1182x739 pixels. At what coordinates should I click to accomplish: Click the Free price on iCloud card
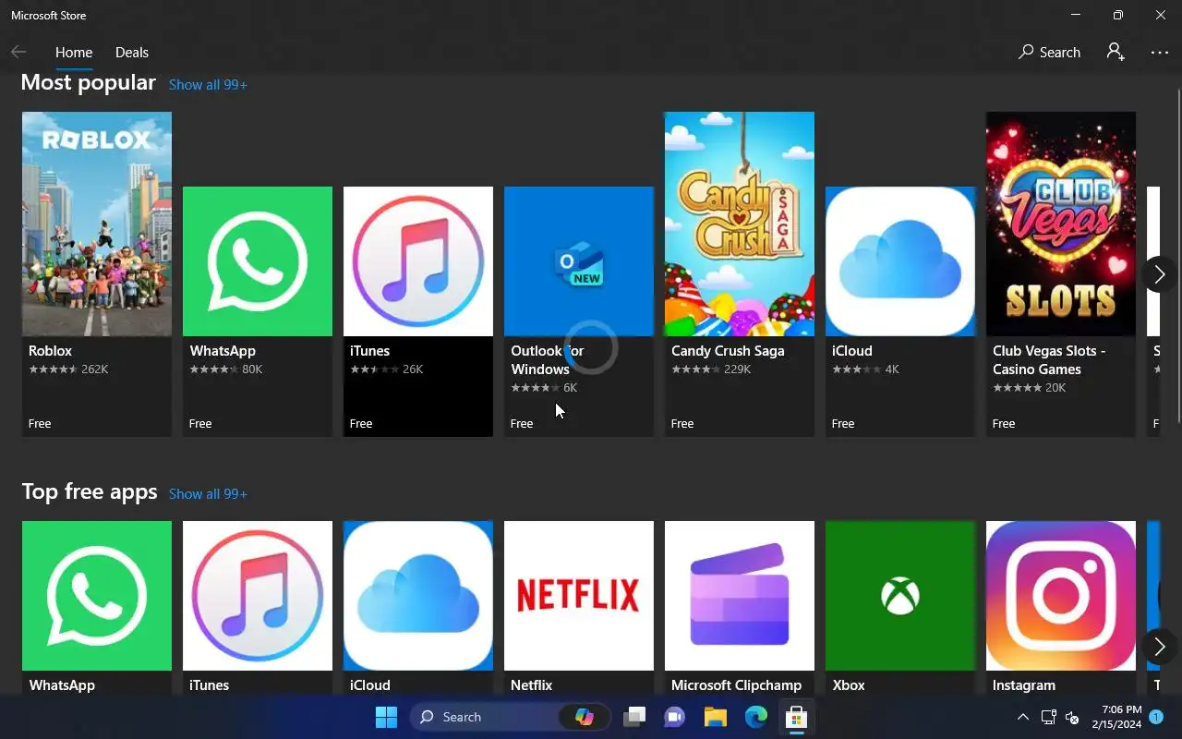coord(843,424)
